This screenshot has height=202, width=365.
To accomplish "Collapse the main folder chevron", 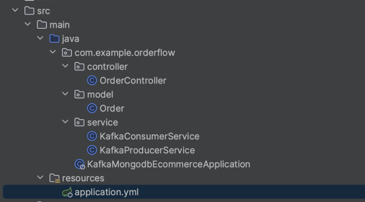I will (x=28, y=24).
